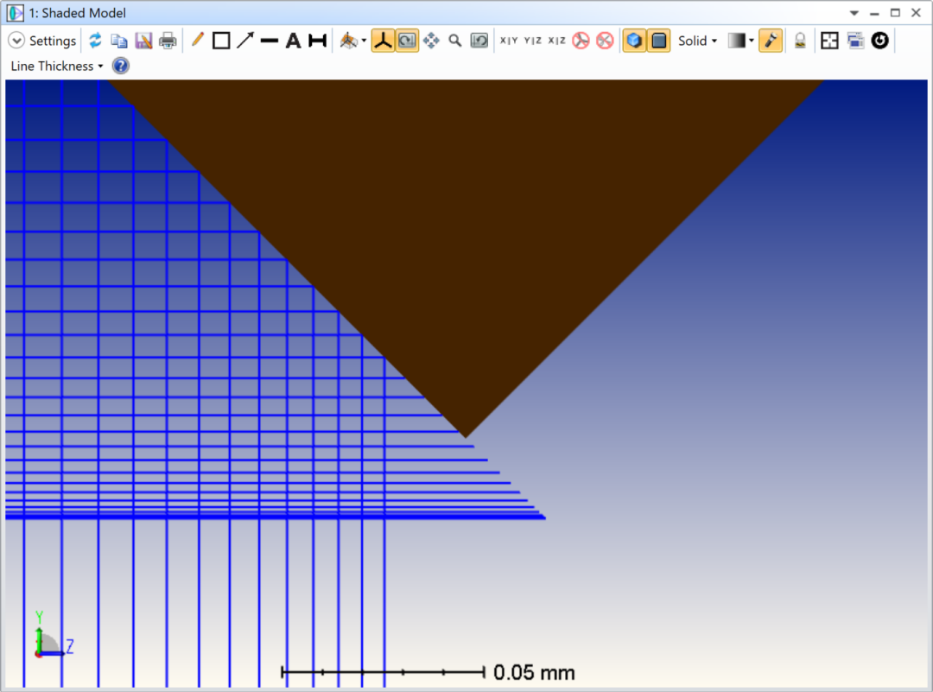Toggle the flashlight lighting button
Viewport: 933px width, 692px height.
[x=771, y=41]
